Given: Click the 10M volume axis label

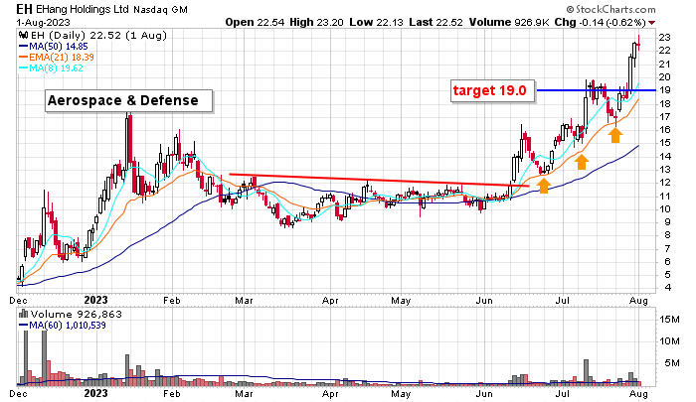Looking at the screenshot, I should pos(669,341).
